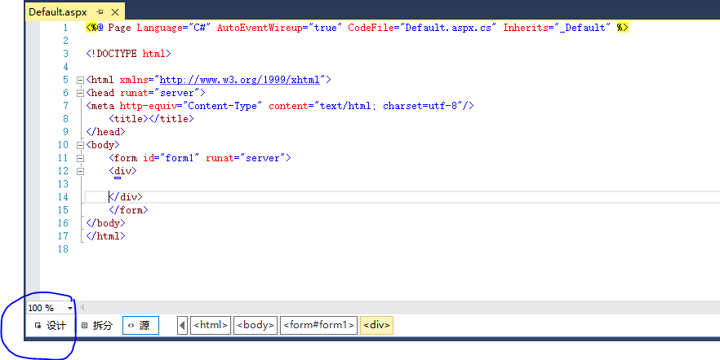
Task: Switch to the Design (设计) view
Action: (x=51, y=326)
